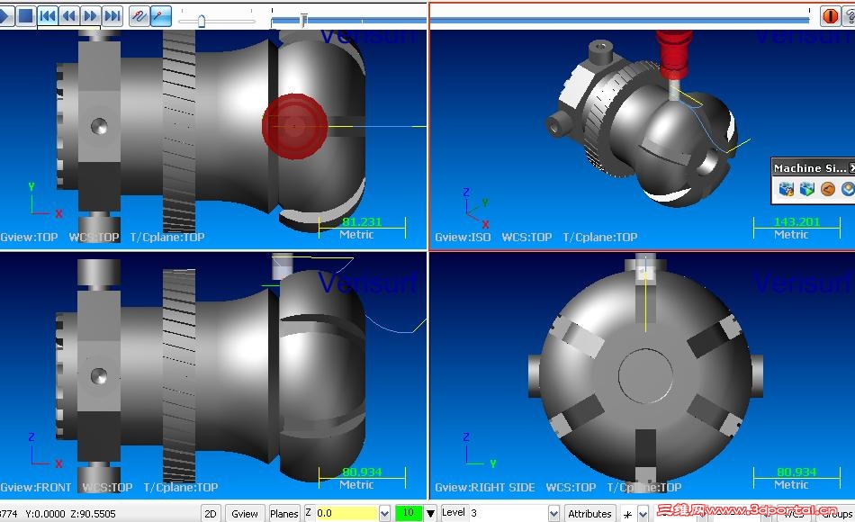Click the red stop-condition icon at top right
The width and height of the screenshot is (855, 522).
click(830, 16)
